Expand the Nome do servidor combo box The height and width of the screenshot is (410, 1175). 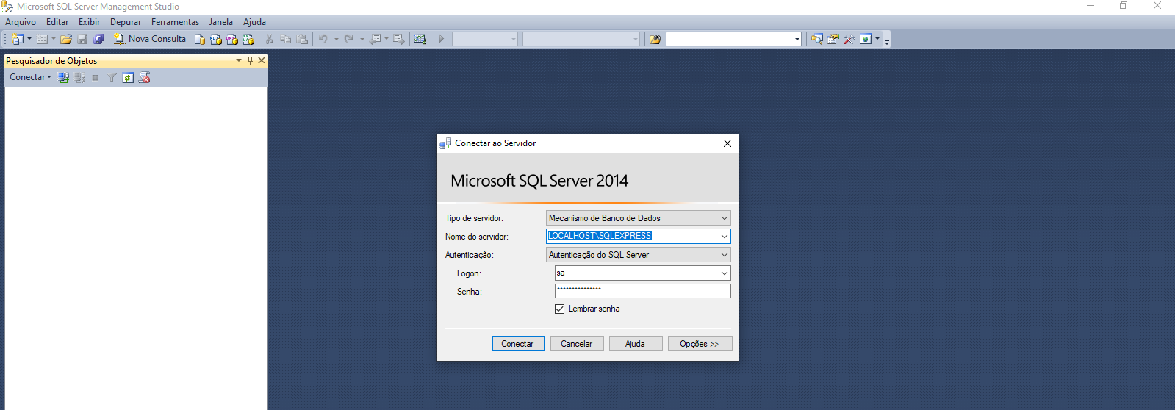click(724, 237)
